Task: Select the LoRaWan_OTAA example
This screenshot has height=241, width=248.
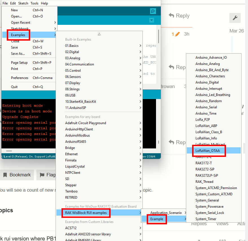Action: tap(208, 151)
